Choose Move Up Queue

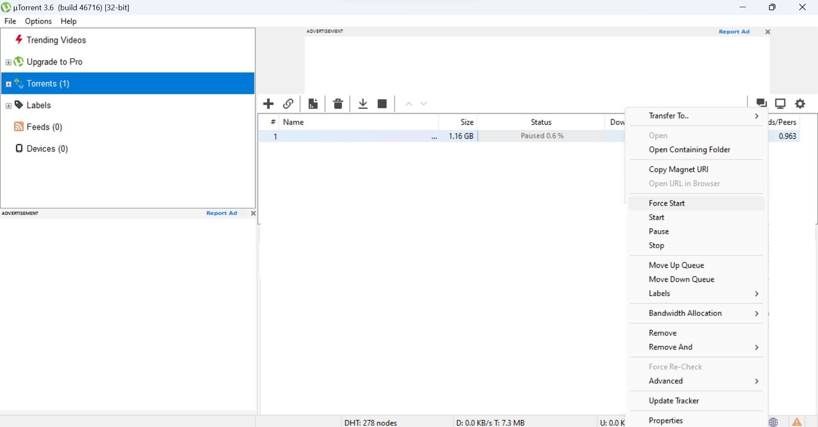(x=697, y=265)
